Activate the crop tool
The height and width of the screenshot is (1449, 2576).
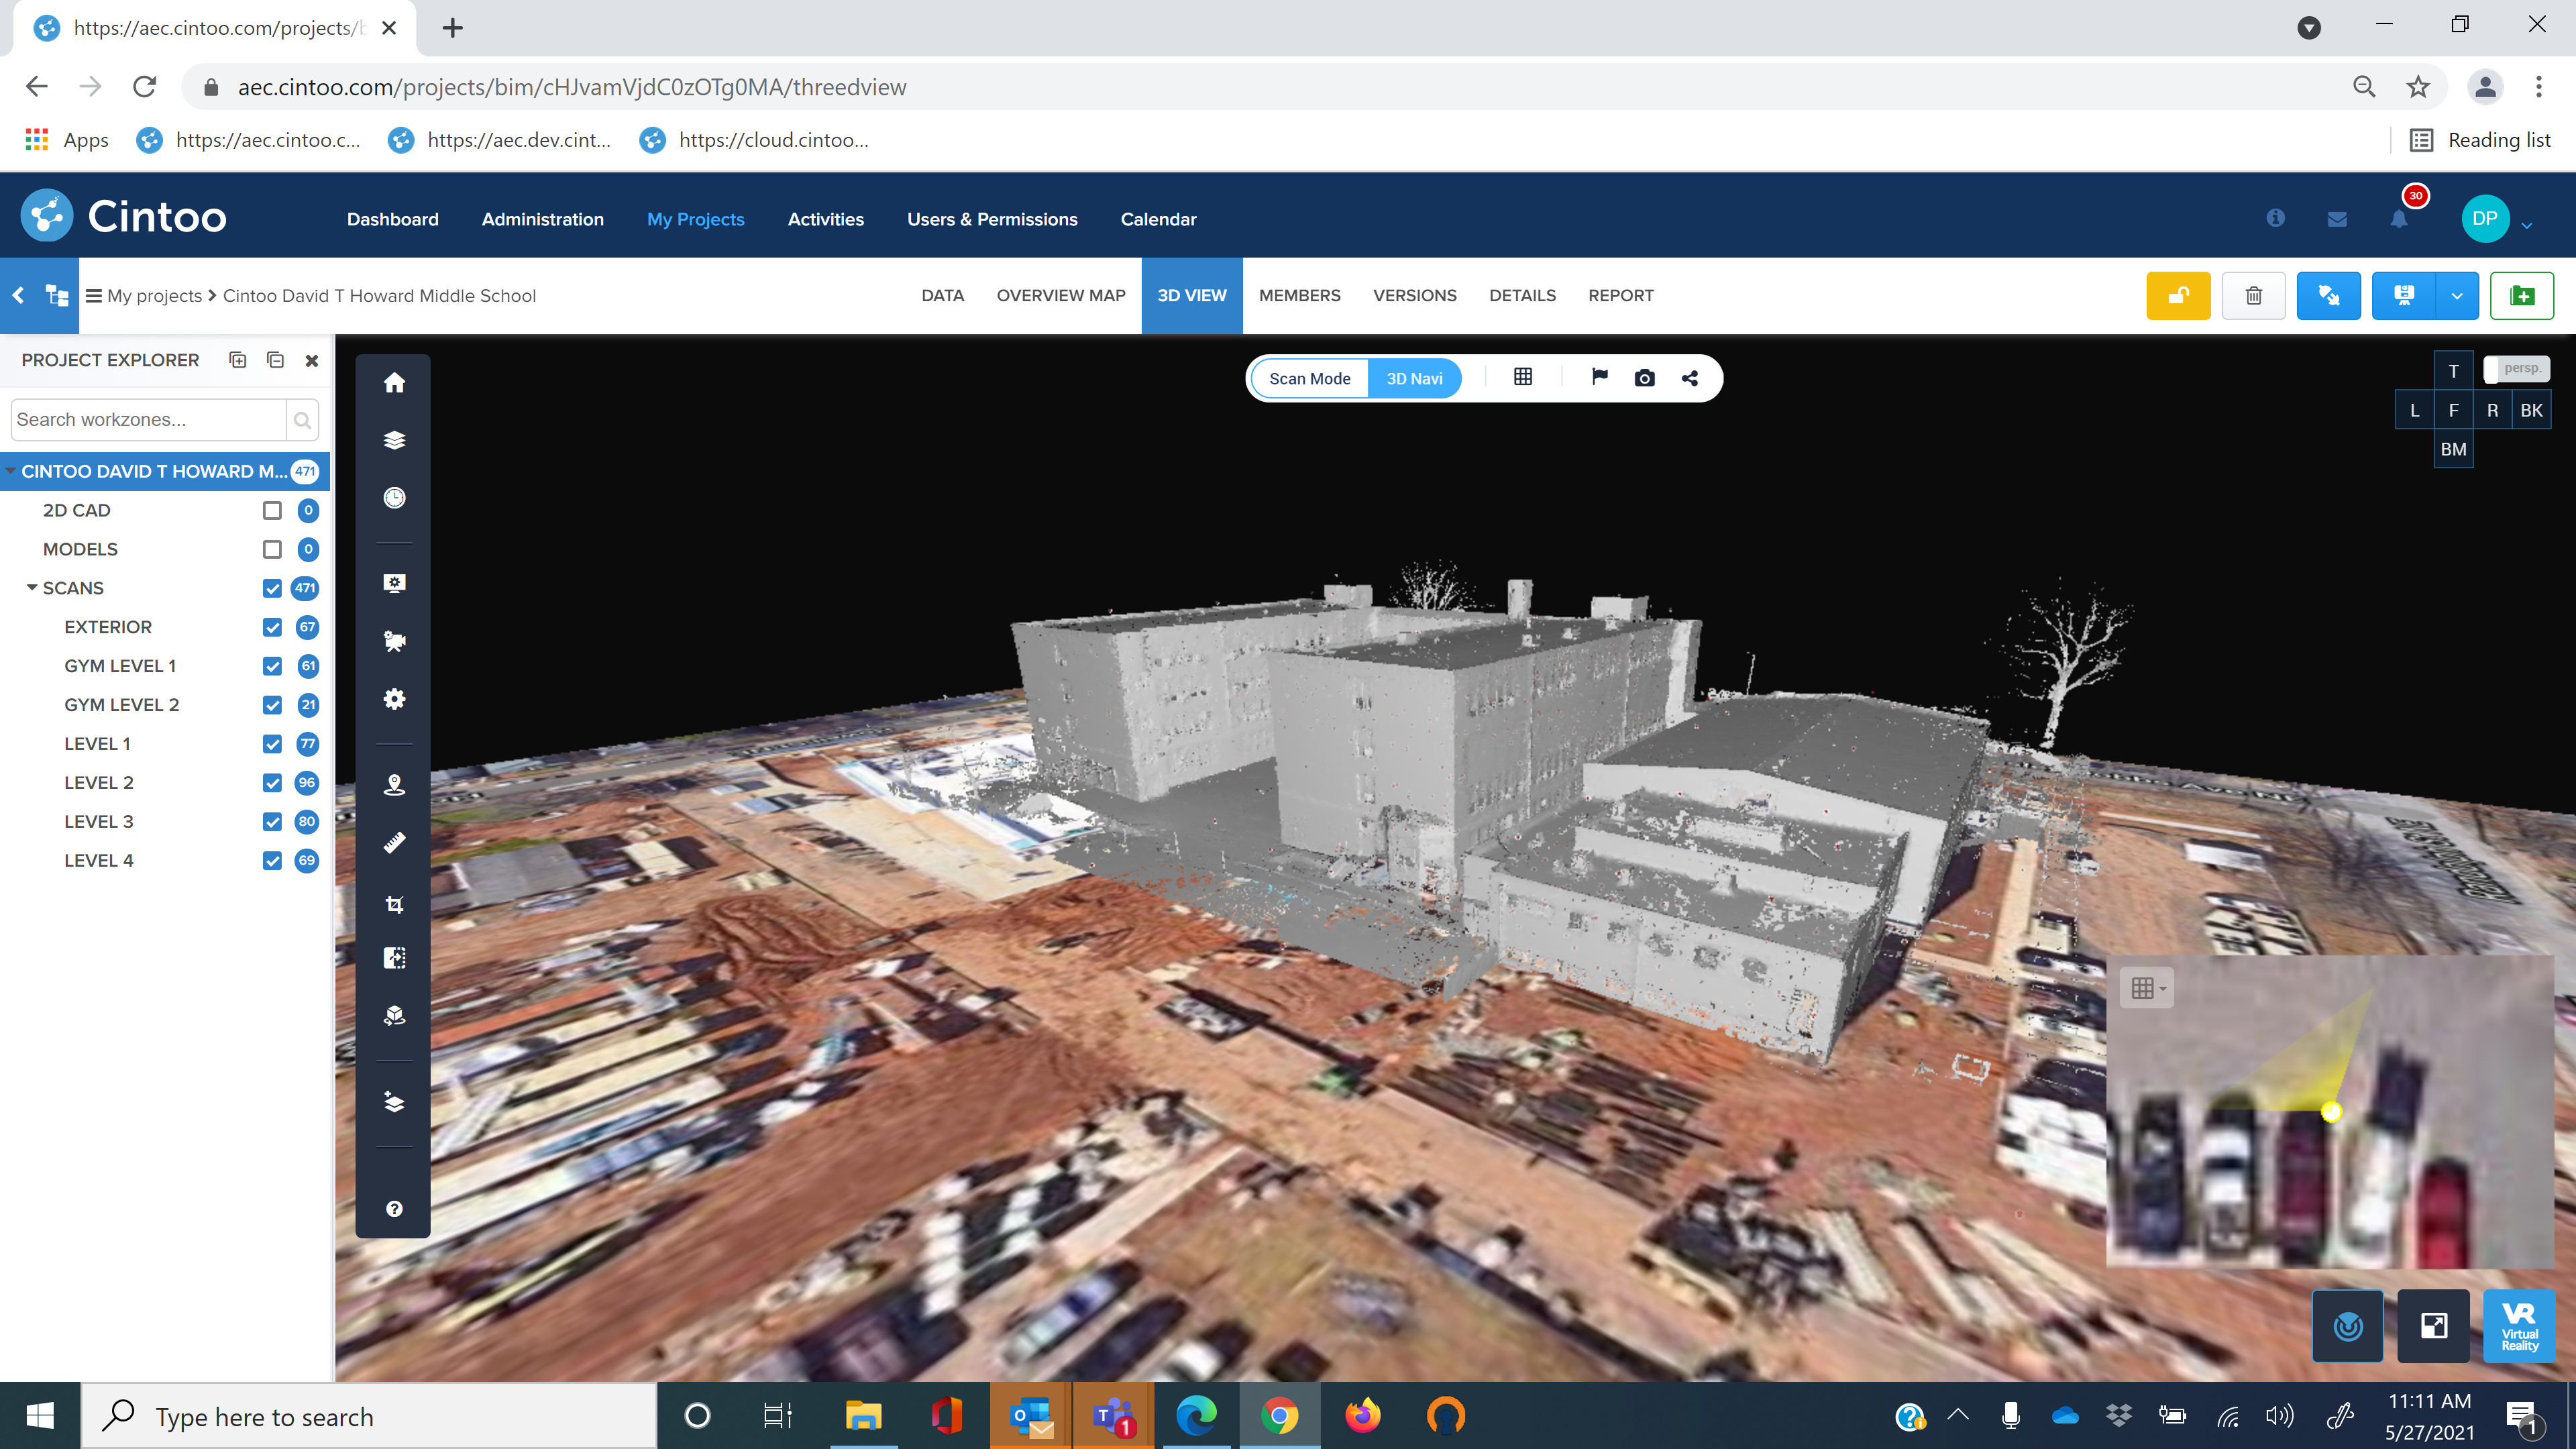394,904
